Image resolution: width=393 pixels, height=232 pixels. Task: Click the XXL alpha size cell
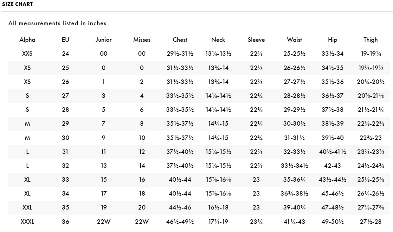coord(27,208)
